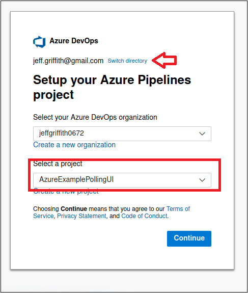Click the bold Continue word in agreement text

coord(74,209)
